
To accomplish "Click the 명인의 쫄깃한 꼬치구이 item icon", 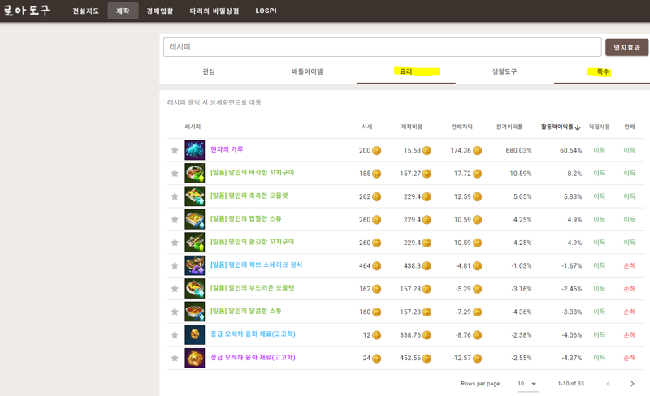I will (x=194, y=243).
